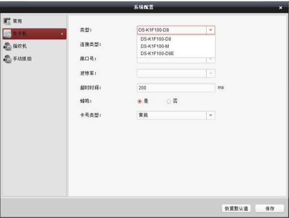This screenshot has width=289, height=218.
Task: Open the 手动抓拍 capture icon
Action: coord(7,59)
